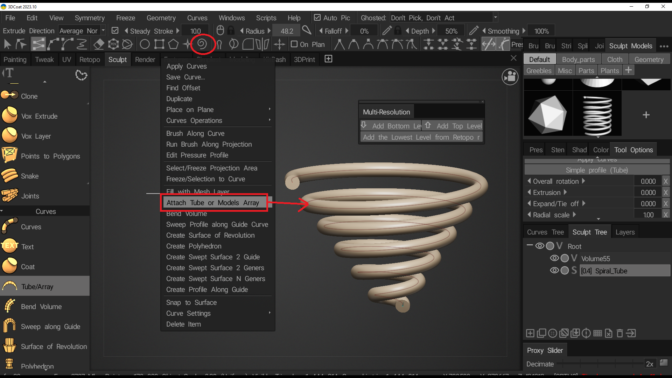Enable the On Plan checkbox
Viewport: 672px width, 378px height.
tap(294, 44)
